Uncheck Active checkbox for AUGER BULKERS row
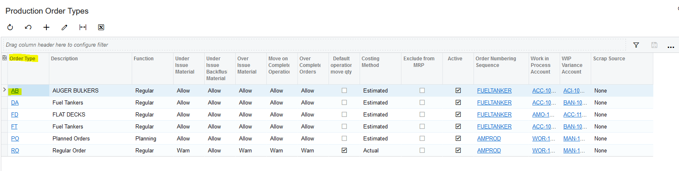Viewport: 679px width, 171px height. coord(458,90)
